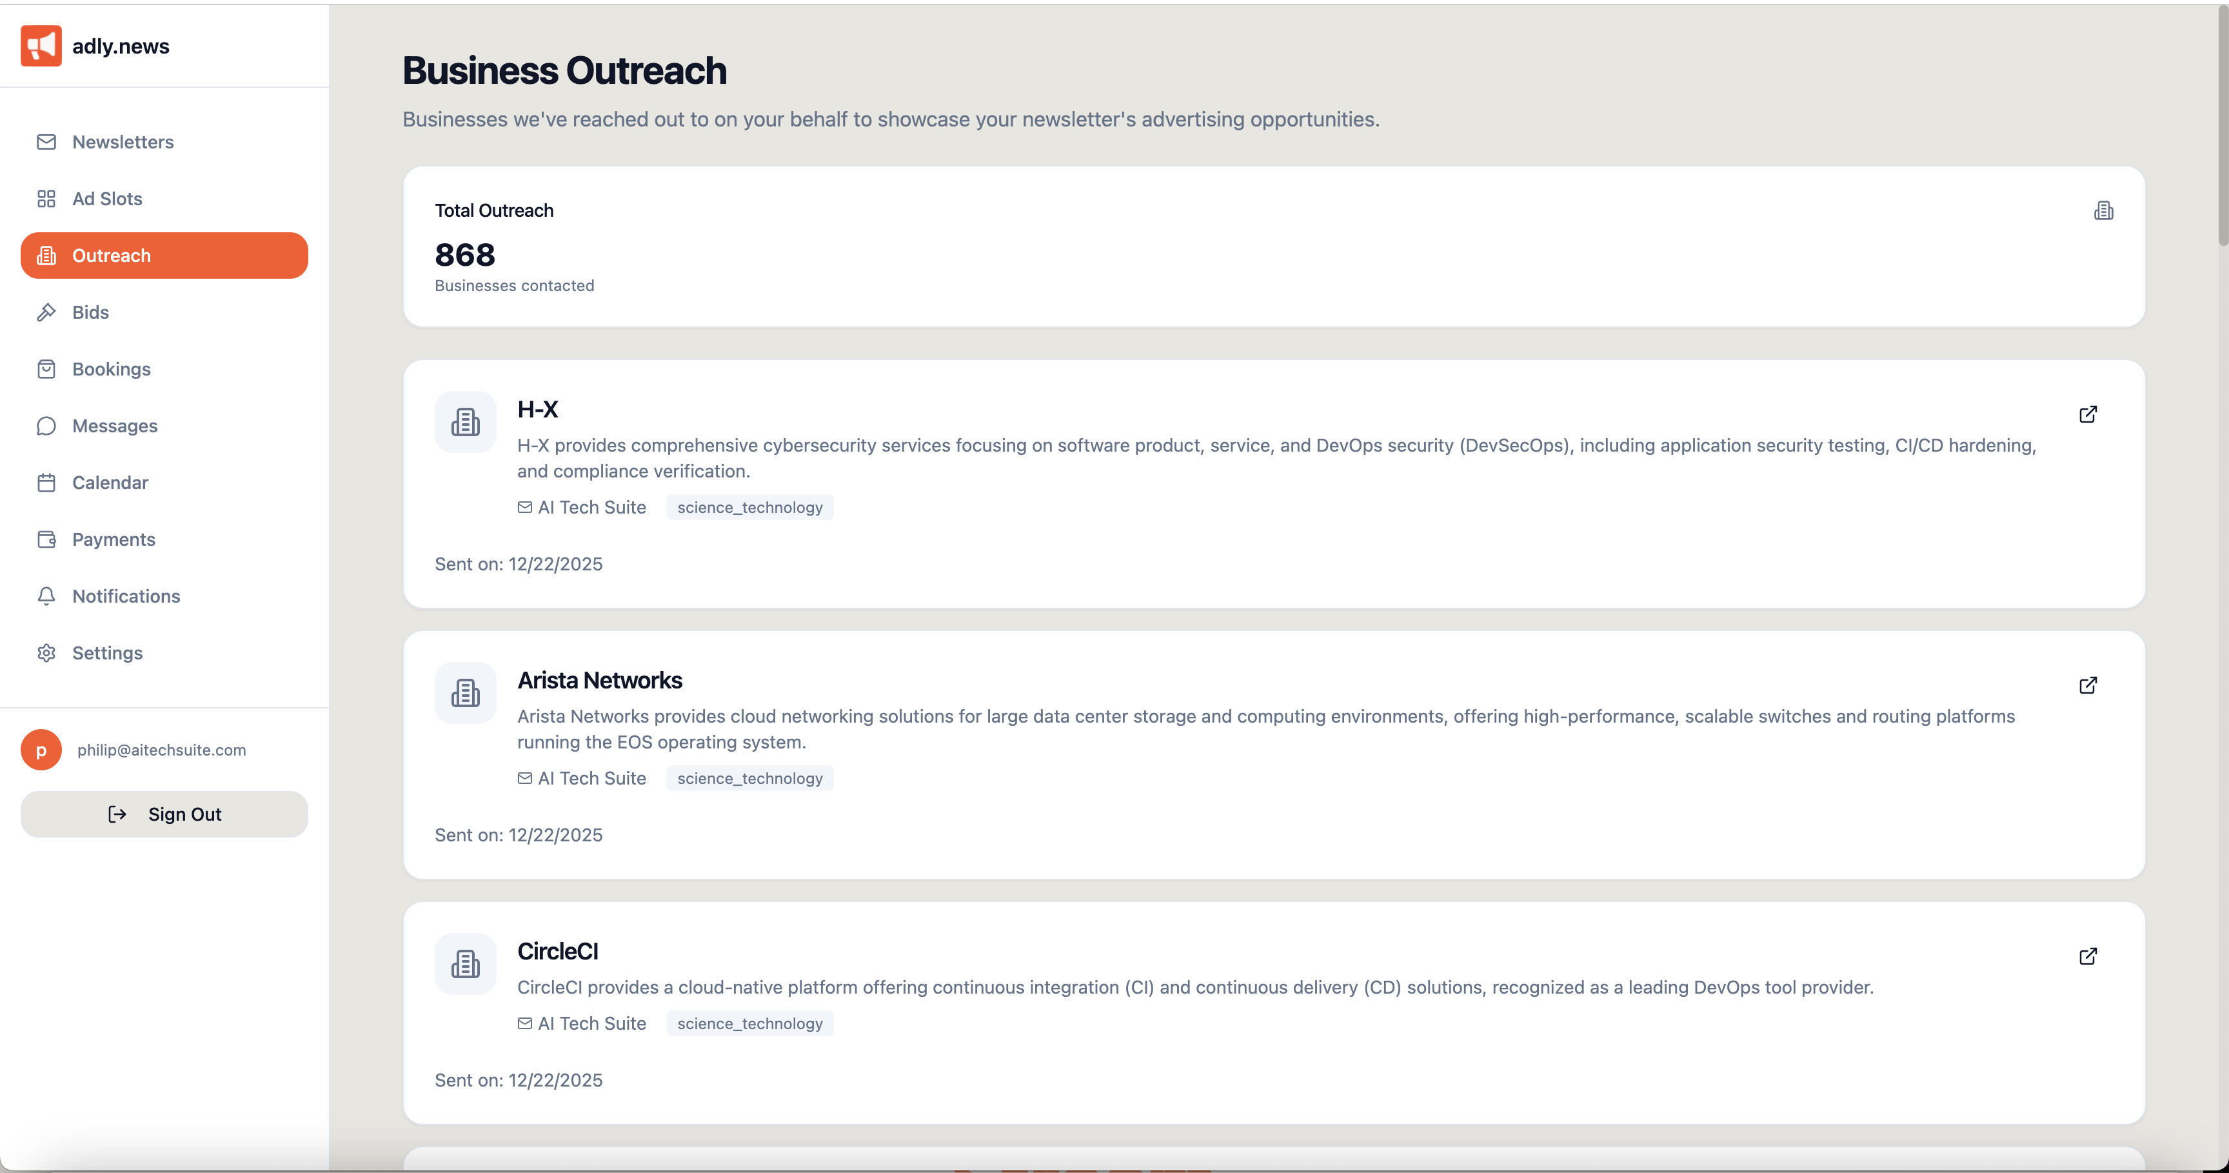Viewport: 2229px width, 1173px height.
Task: Open the Calendar page
Action: pos(110,483)
